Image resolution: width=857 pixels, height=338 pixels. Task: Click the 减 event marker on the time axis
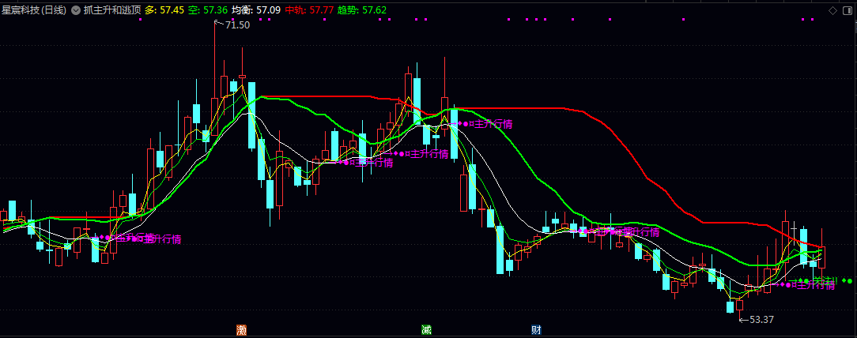426,330
